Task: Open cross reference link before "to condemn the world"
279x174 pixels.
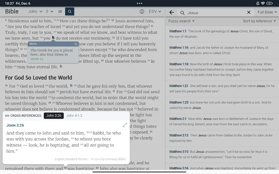Action: 49,97
